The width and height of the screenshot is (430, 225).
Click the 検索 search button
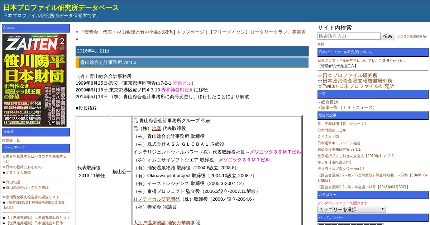pyautogui.click(x=388, y=36)
